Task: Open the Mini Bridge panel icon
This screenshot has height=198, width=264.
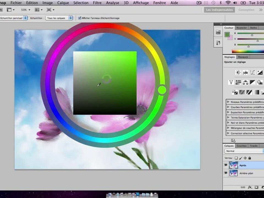Action: pos(218,32)
